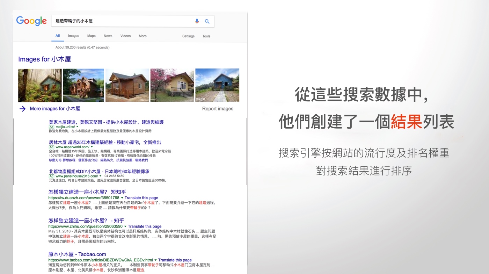Screen dimensions: 489x274
Task: Click the phone number 04 2463 5459
Action: tap(114, 176)
